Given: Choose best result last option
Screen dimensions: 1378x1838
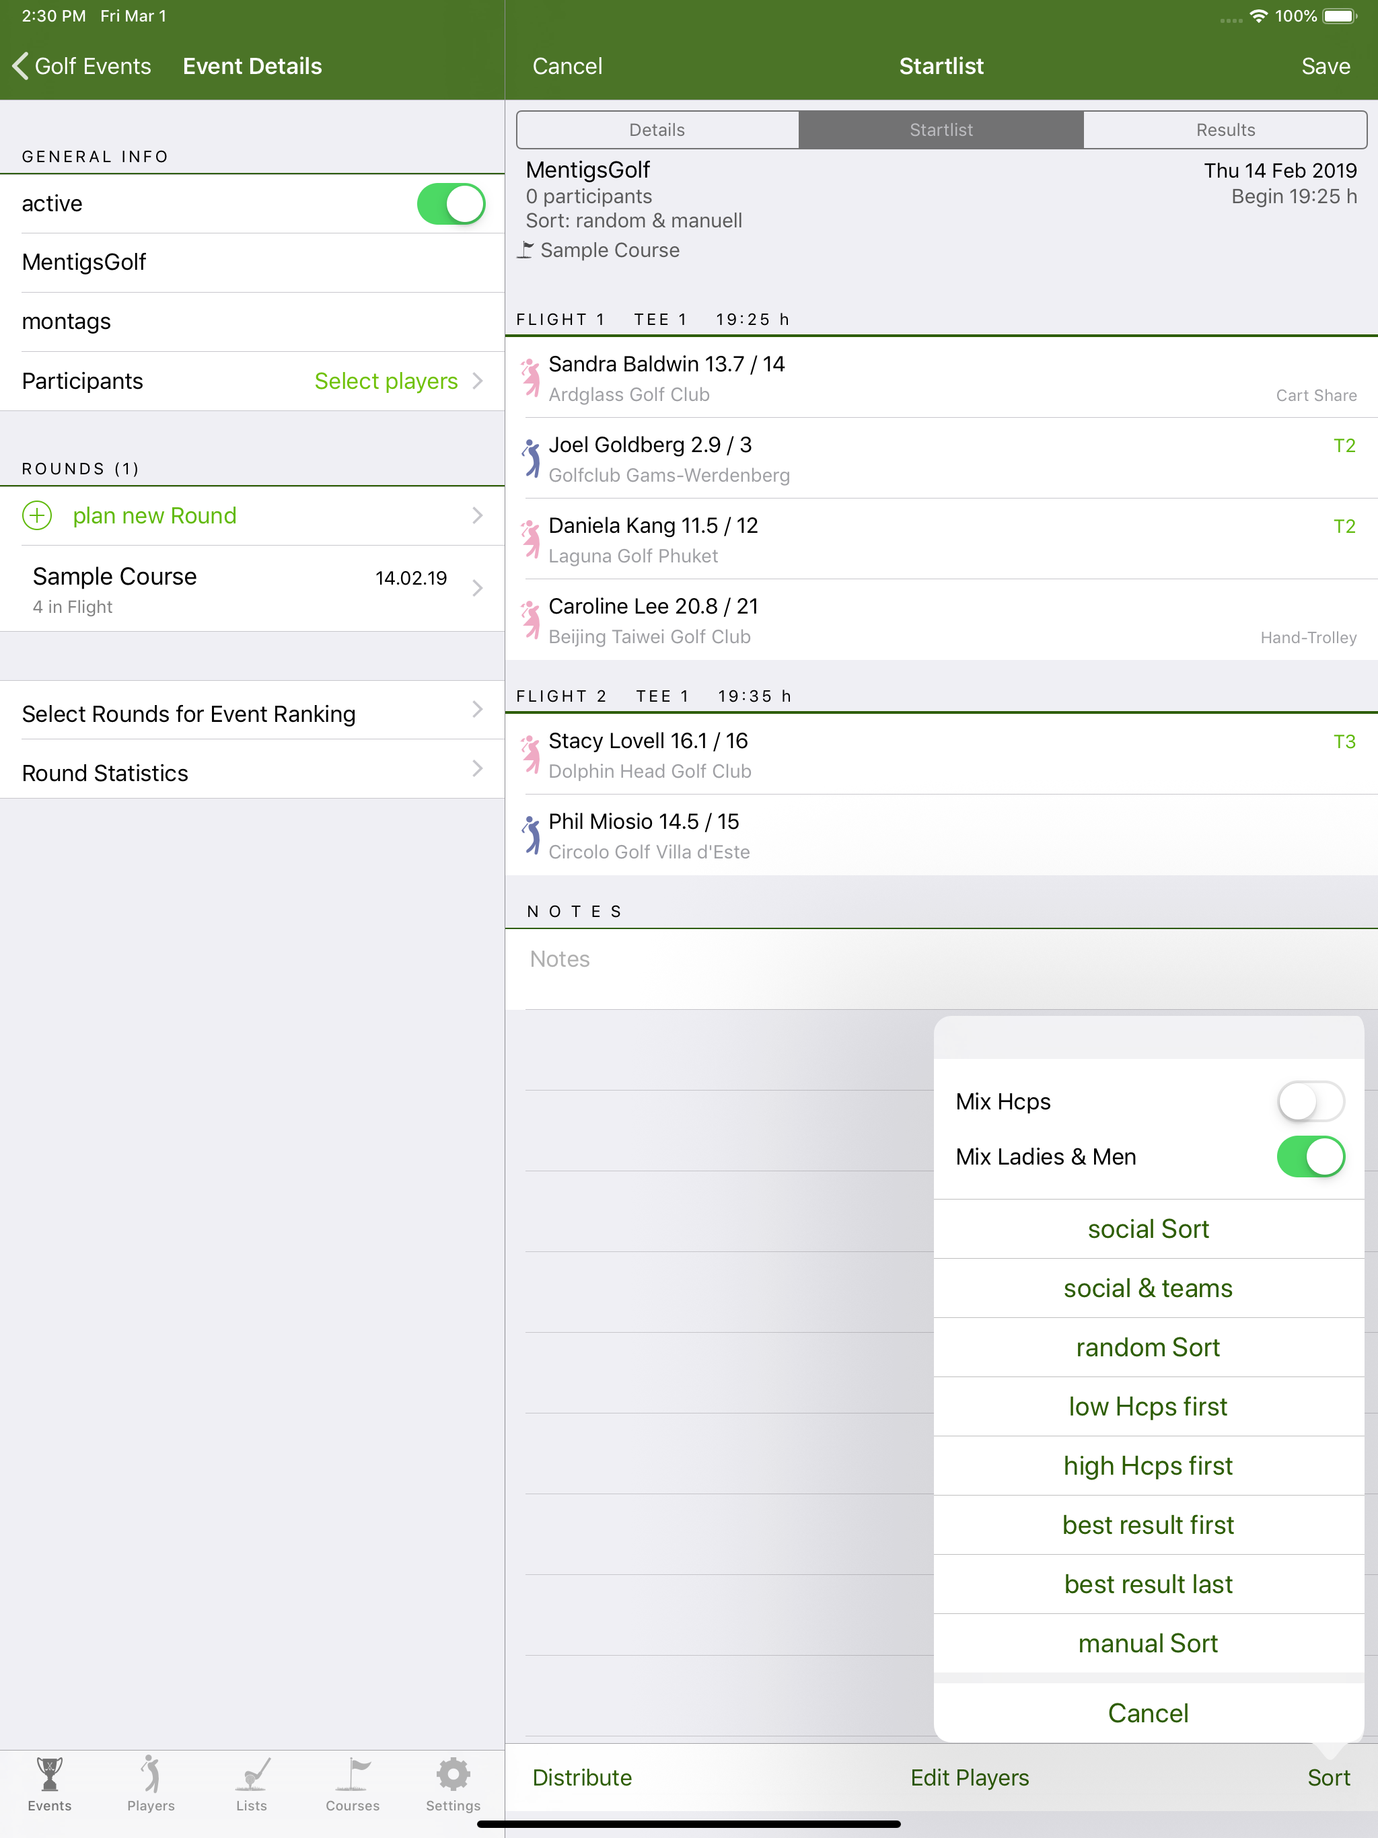Looking at the screenshot, I should click(x=1149, y=1584).
